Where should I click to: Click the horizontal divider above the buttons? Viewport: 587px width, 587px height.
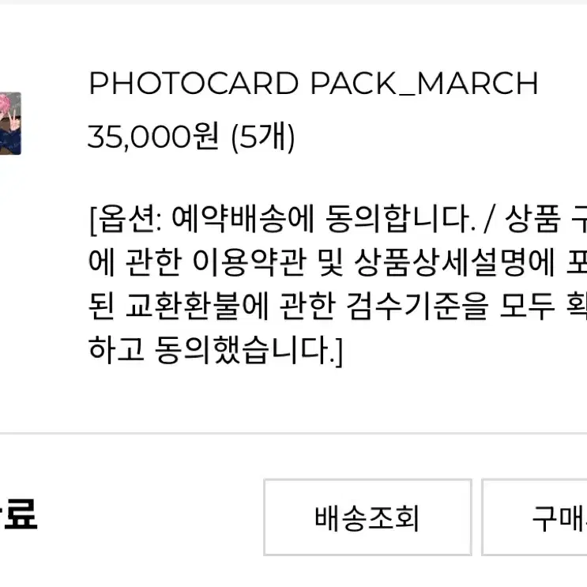click(294, 434)
